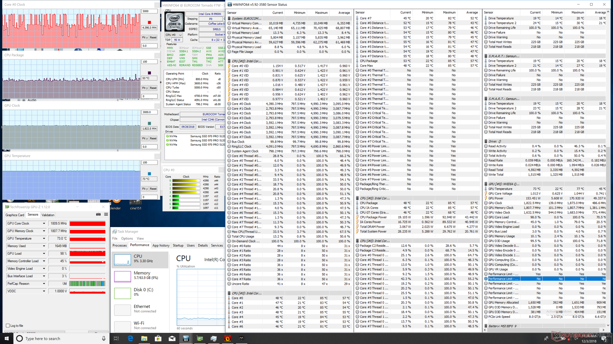Toggle the Log to file checkbox in GPU-Z
The width and height of the screenshot is (613, 344).
point(8,326)
